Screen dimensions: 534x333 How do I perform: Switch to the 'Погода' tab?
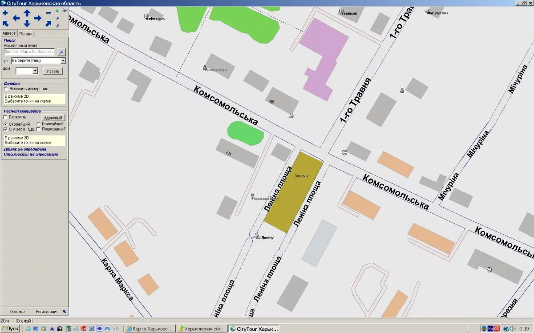26,34
